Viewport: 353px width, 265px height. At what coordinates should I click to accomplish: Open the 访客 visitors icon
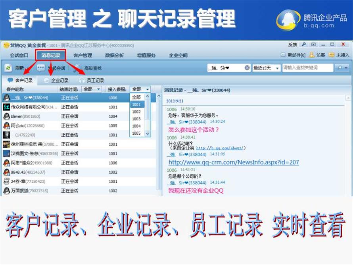coord(312,55)
